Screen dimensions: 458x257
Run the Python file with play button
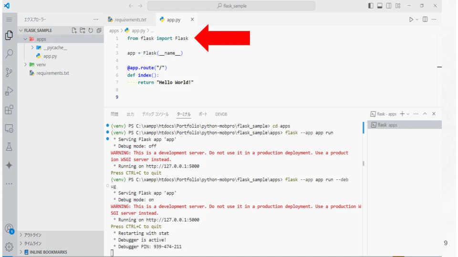[411, 20]
